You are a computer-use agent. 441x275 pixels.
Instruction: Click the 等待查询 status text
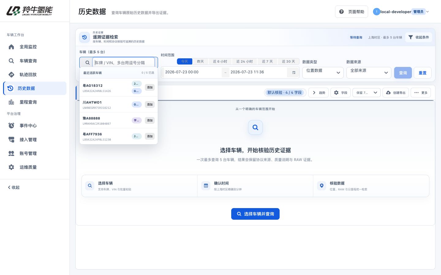(356, 37)
